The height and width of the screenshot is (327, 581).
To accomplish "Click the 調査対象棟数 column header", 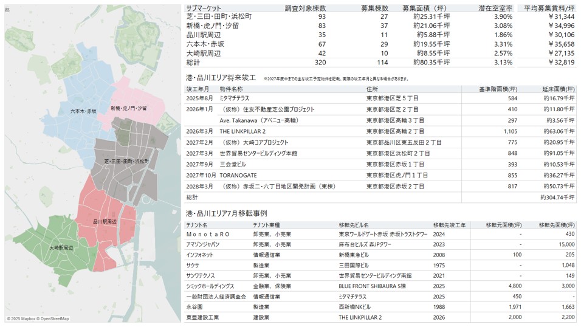I will (x=305, y=8).
